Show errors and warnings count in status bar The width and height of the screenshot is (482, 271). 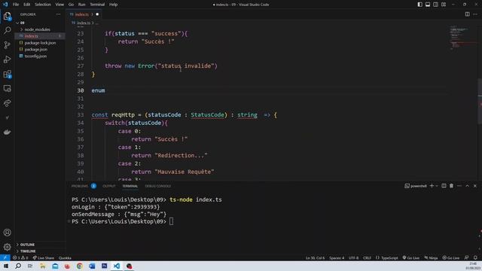pos(20,257)
